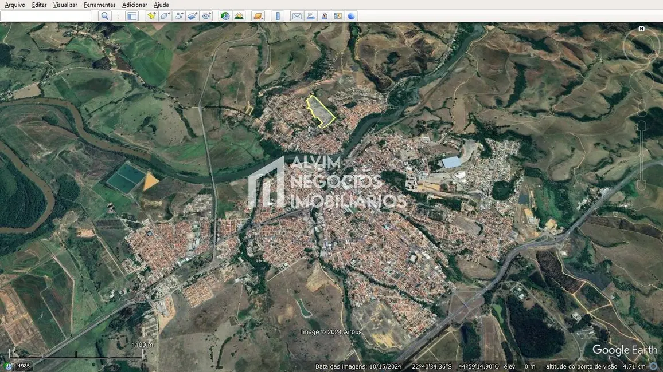Viewport: 663px width, 372px height.
Task: Click the latitude 22°40'34.36"S value
Action: 432,366
